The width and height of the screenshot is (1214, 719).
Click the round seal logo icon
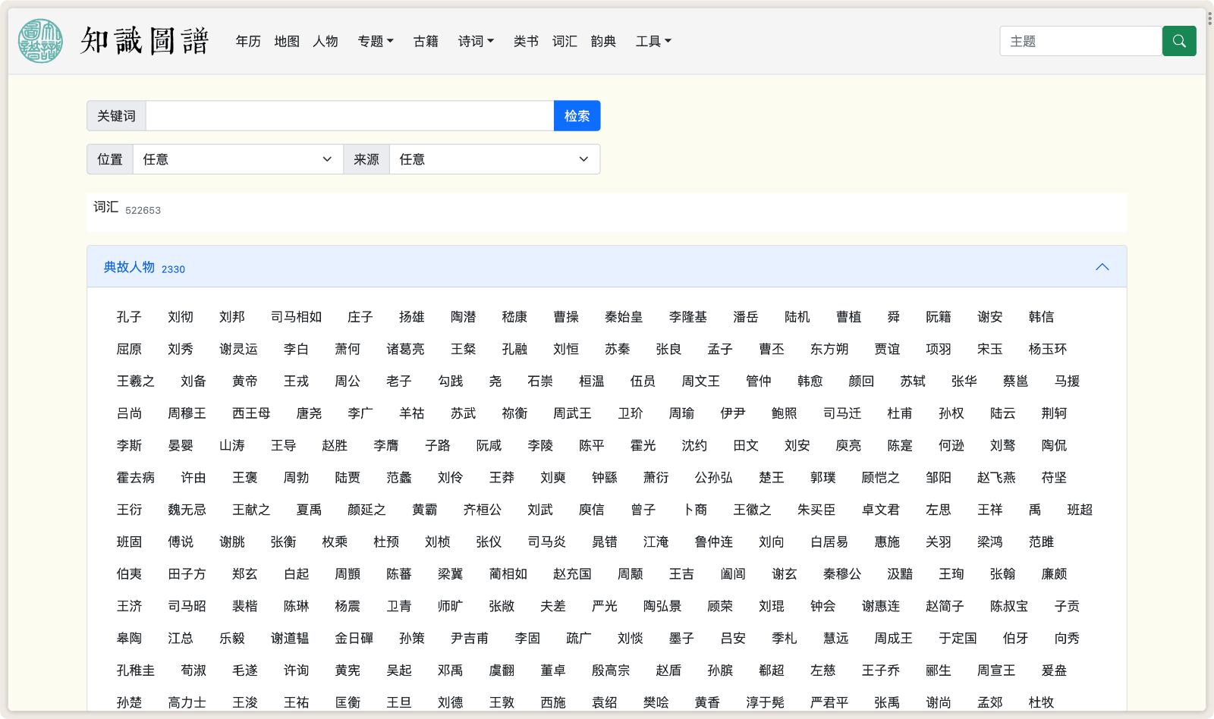point(40,41)
